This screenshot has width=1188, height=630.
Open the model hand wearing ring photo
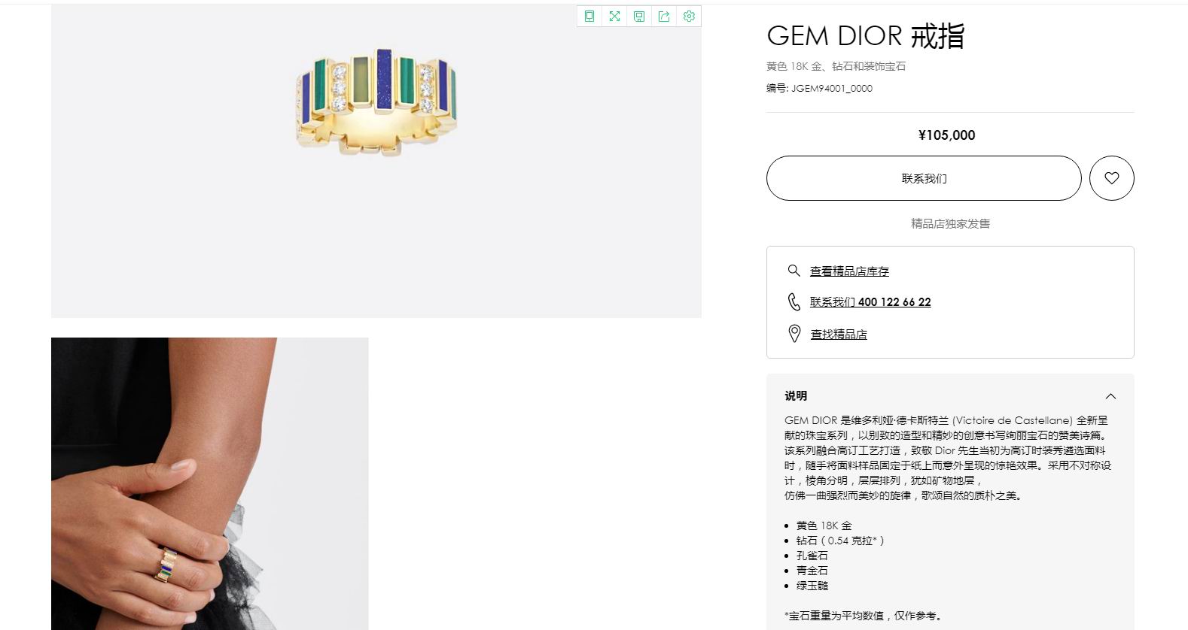click(x=210, y=483)
